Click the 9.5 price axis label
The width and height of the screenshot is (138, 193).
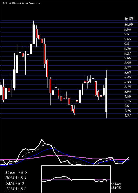[x=127, y=44]
